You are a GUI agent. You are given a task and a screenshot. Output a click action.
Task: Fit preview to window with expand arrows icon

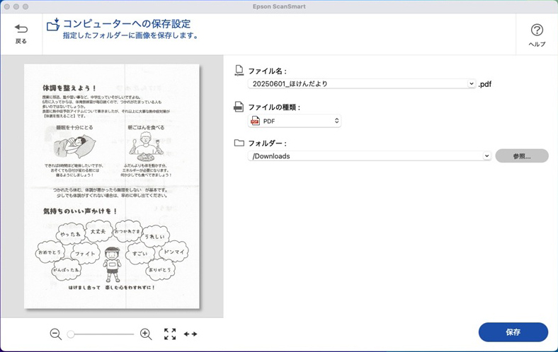pos(170,334)
